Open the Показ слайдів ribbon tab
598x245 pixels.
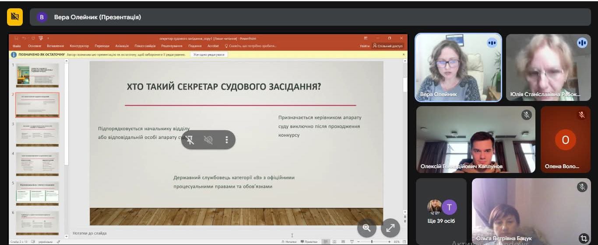coord(145,46)
